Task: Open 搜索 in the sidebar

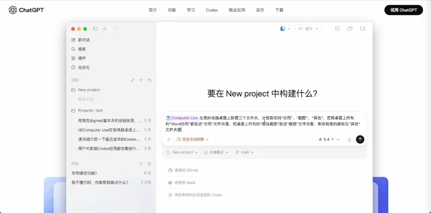Action: coord(78,49)
